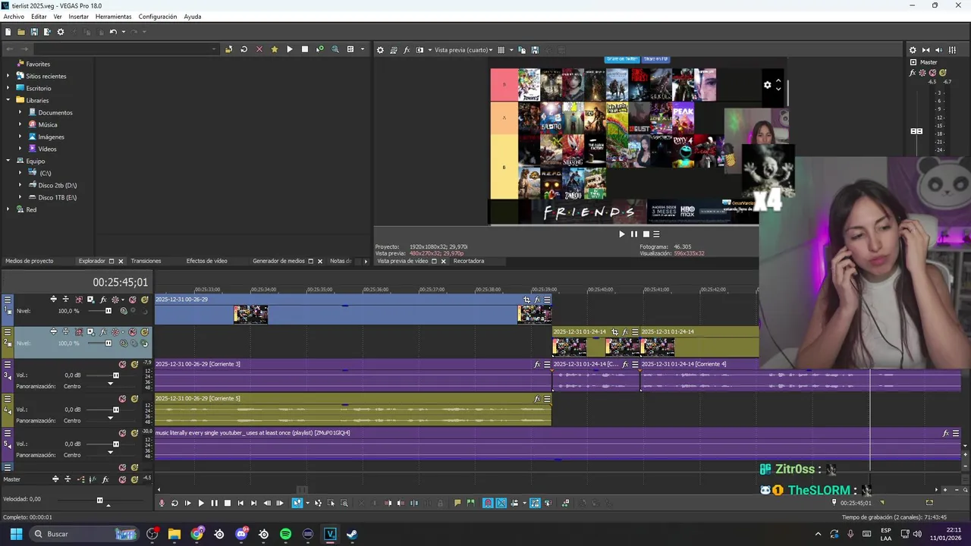Adjust video track 1 Nivel slider
Screen dimensions: 971x546
108,311
